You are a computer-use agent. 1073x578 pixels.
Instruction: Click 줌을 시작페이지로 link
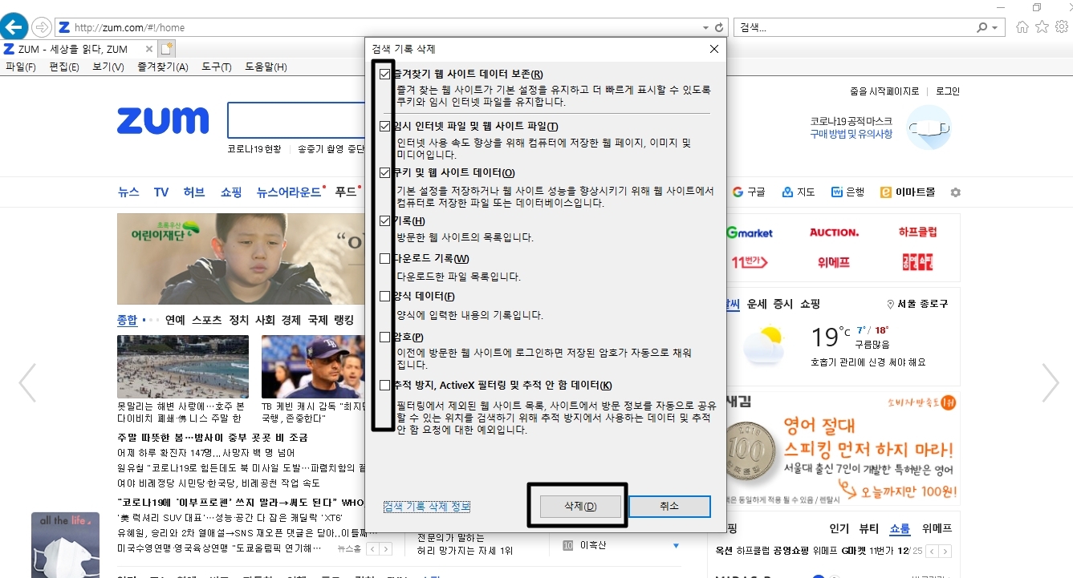(x=884, y=91)
